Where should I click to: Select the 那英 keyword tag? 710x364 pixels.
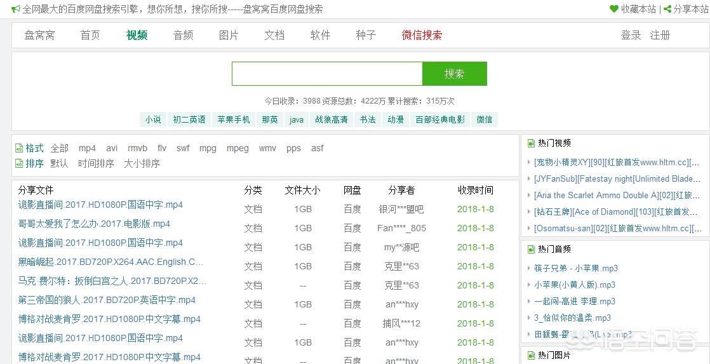[270, 119]
